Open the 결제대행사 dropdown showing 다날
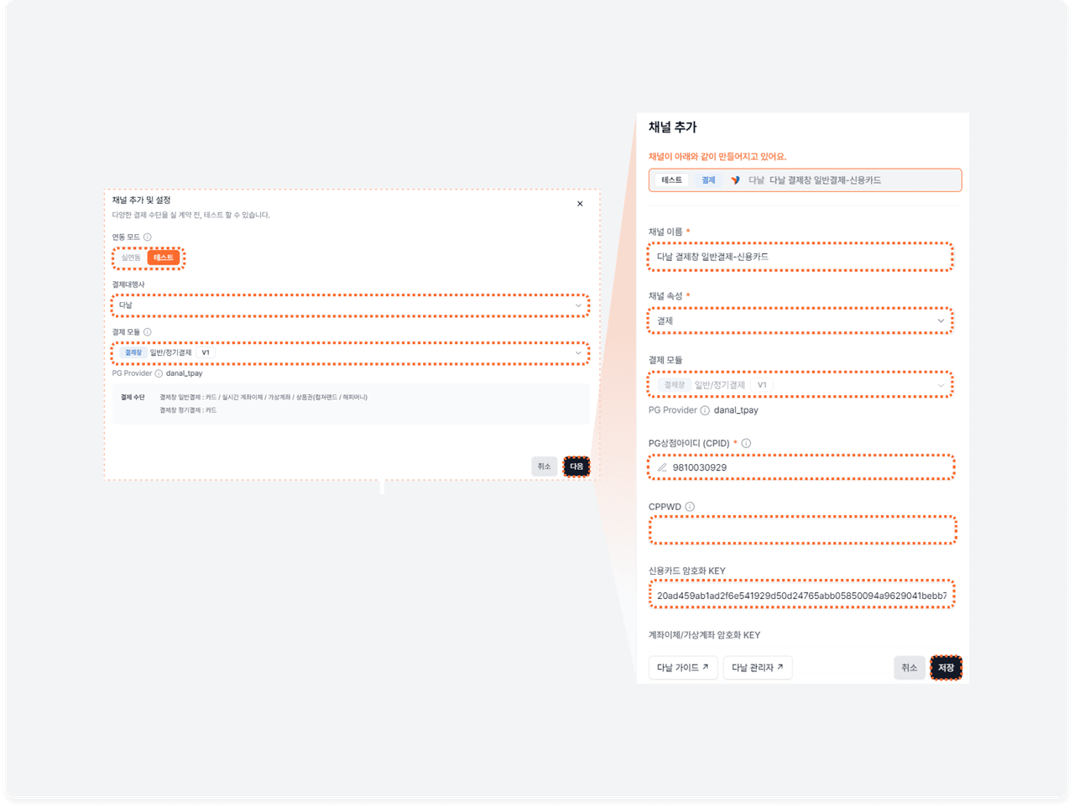Screen dimensions: 1074x808 [x=350, y=305]
